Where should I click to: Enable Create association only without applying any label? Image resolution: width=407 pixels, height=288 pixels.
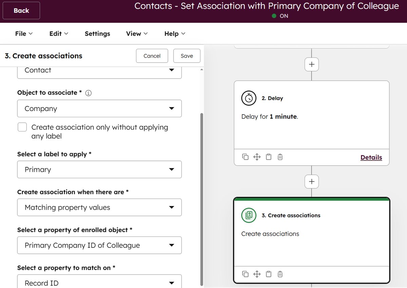click(22, 127)
